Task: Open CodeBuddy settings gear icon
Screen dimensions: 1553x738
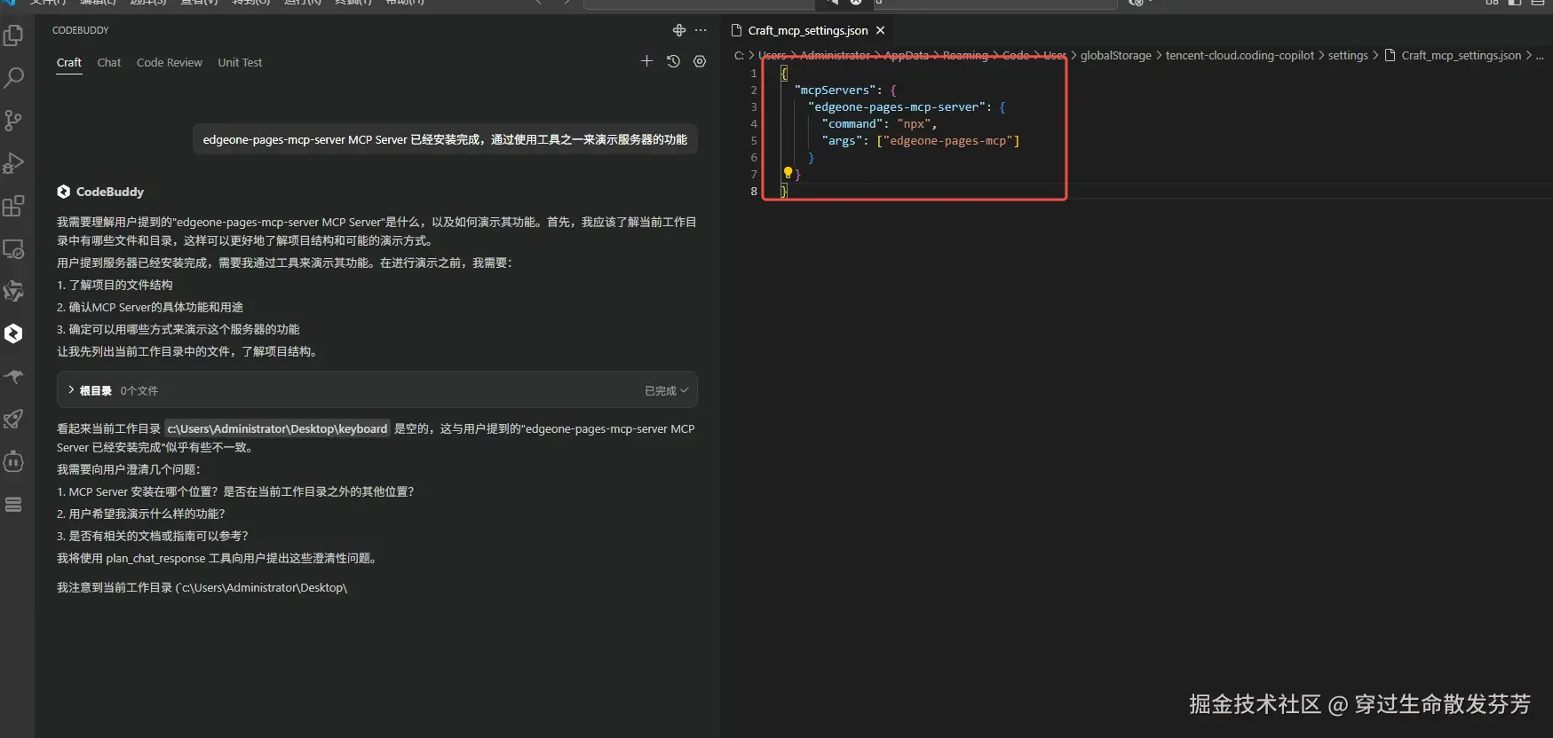Action: [700, 61]
